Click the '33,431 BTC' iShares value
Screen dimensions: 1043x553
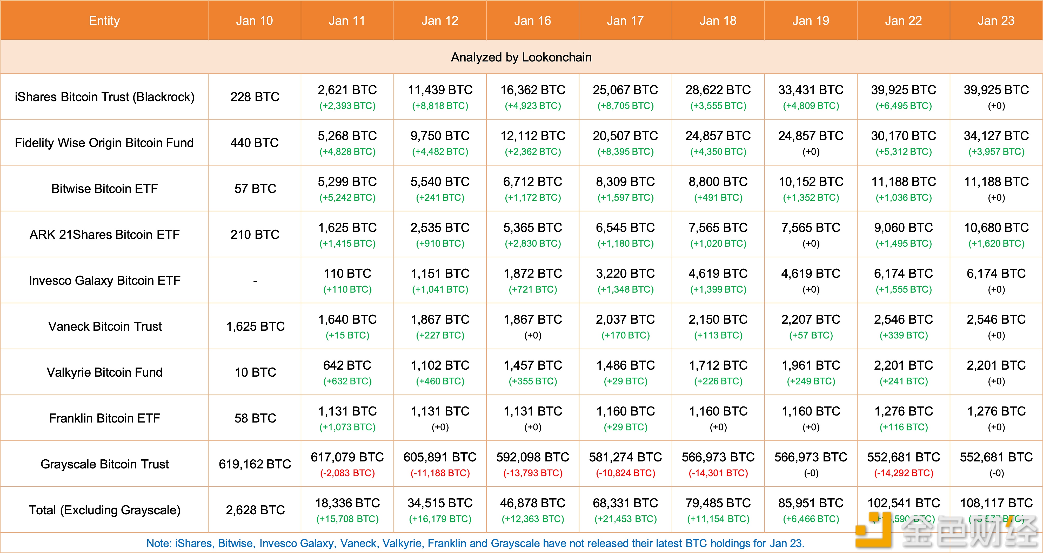811,90
